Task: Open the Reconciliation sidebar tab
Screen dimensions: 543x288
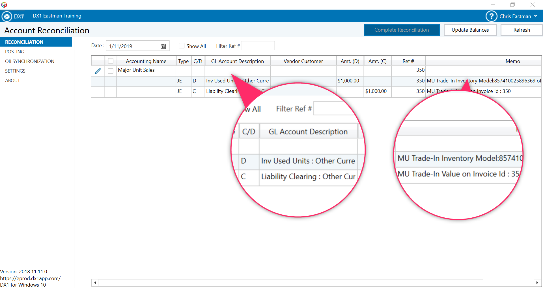Action: click(x=36, y=42)
